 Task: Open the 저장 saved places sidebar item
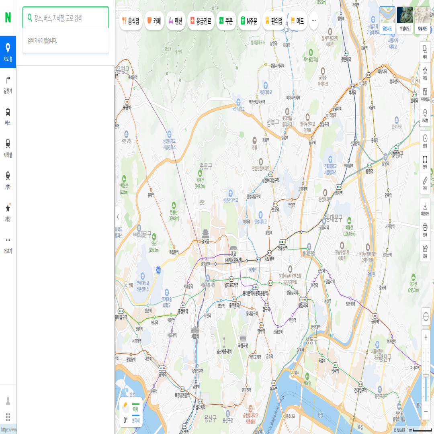[x=8, y=212]
